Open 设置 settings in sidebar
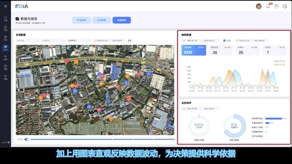This screenshot has width=292, height=164. 5,77
